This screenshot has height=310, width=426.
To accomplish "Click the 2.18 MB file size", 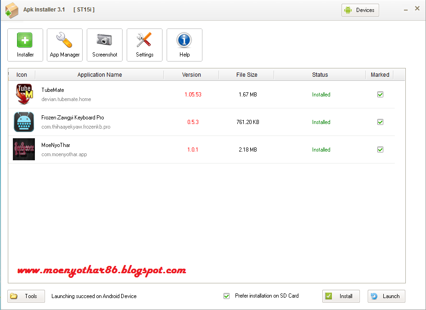I will (248, 149).
